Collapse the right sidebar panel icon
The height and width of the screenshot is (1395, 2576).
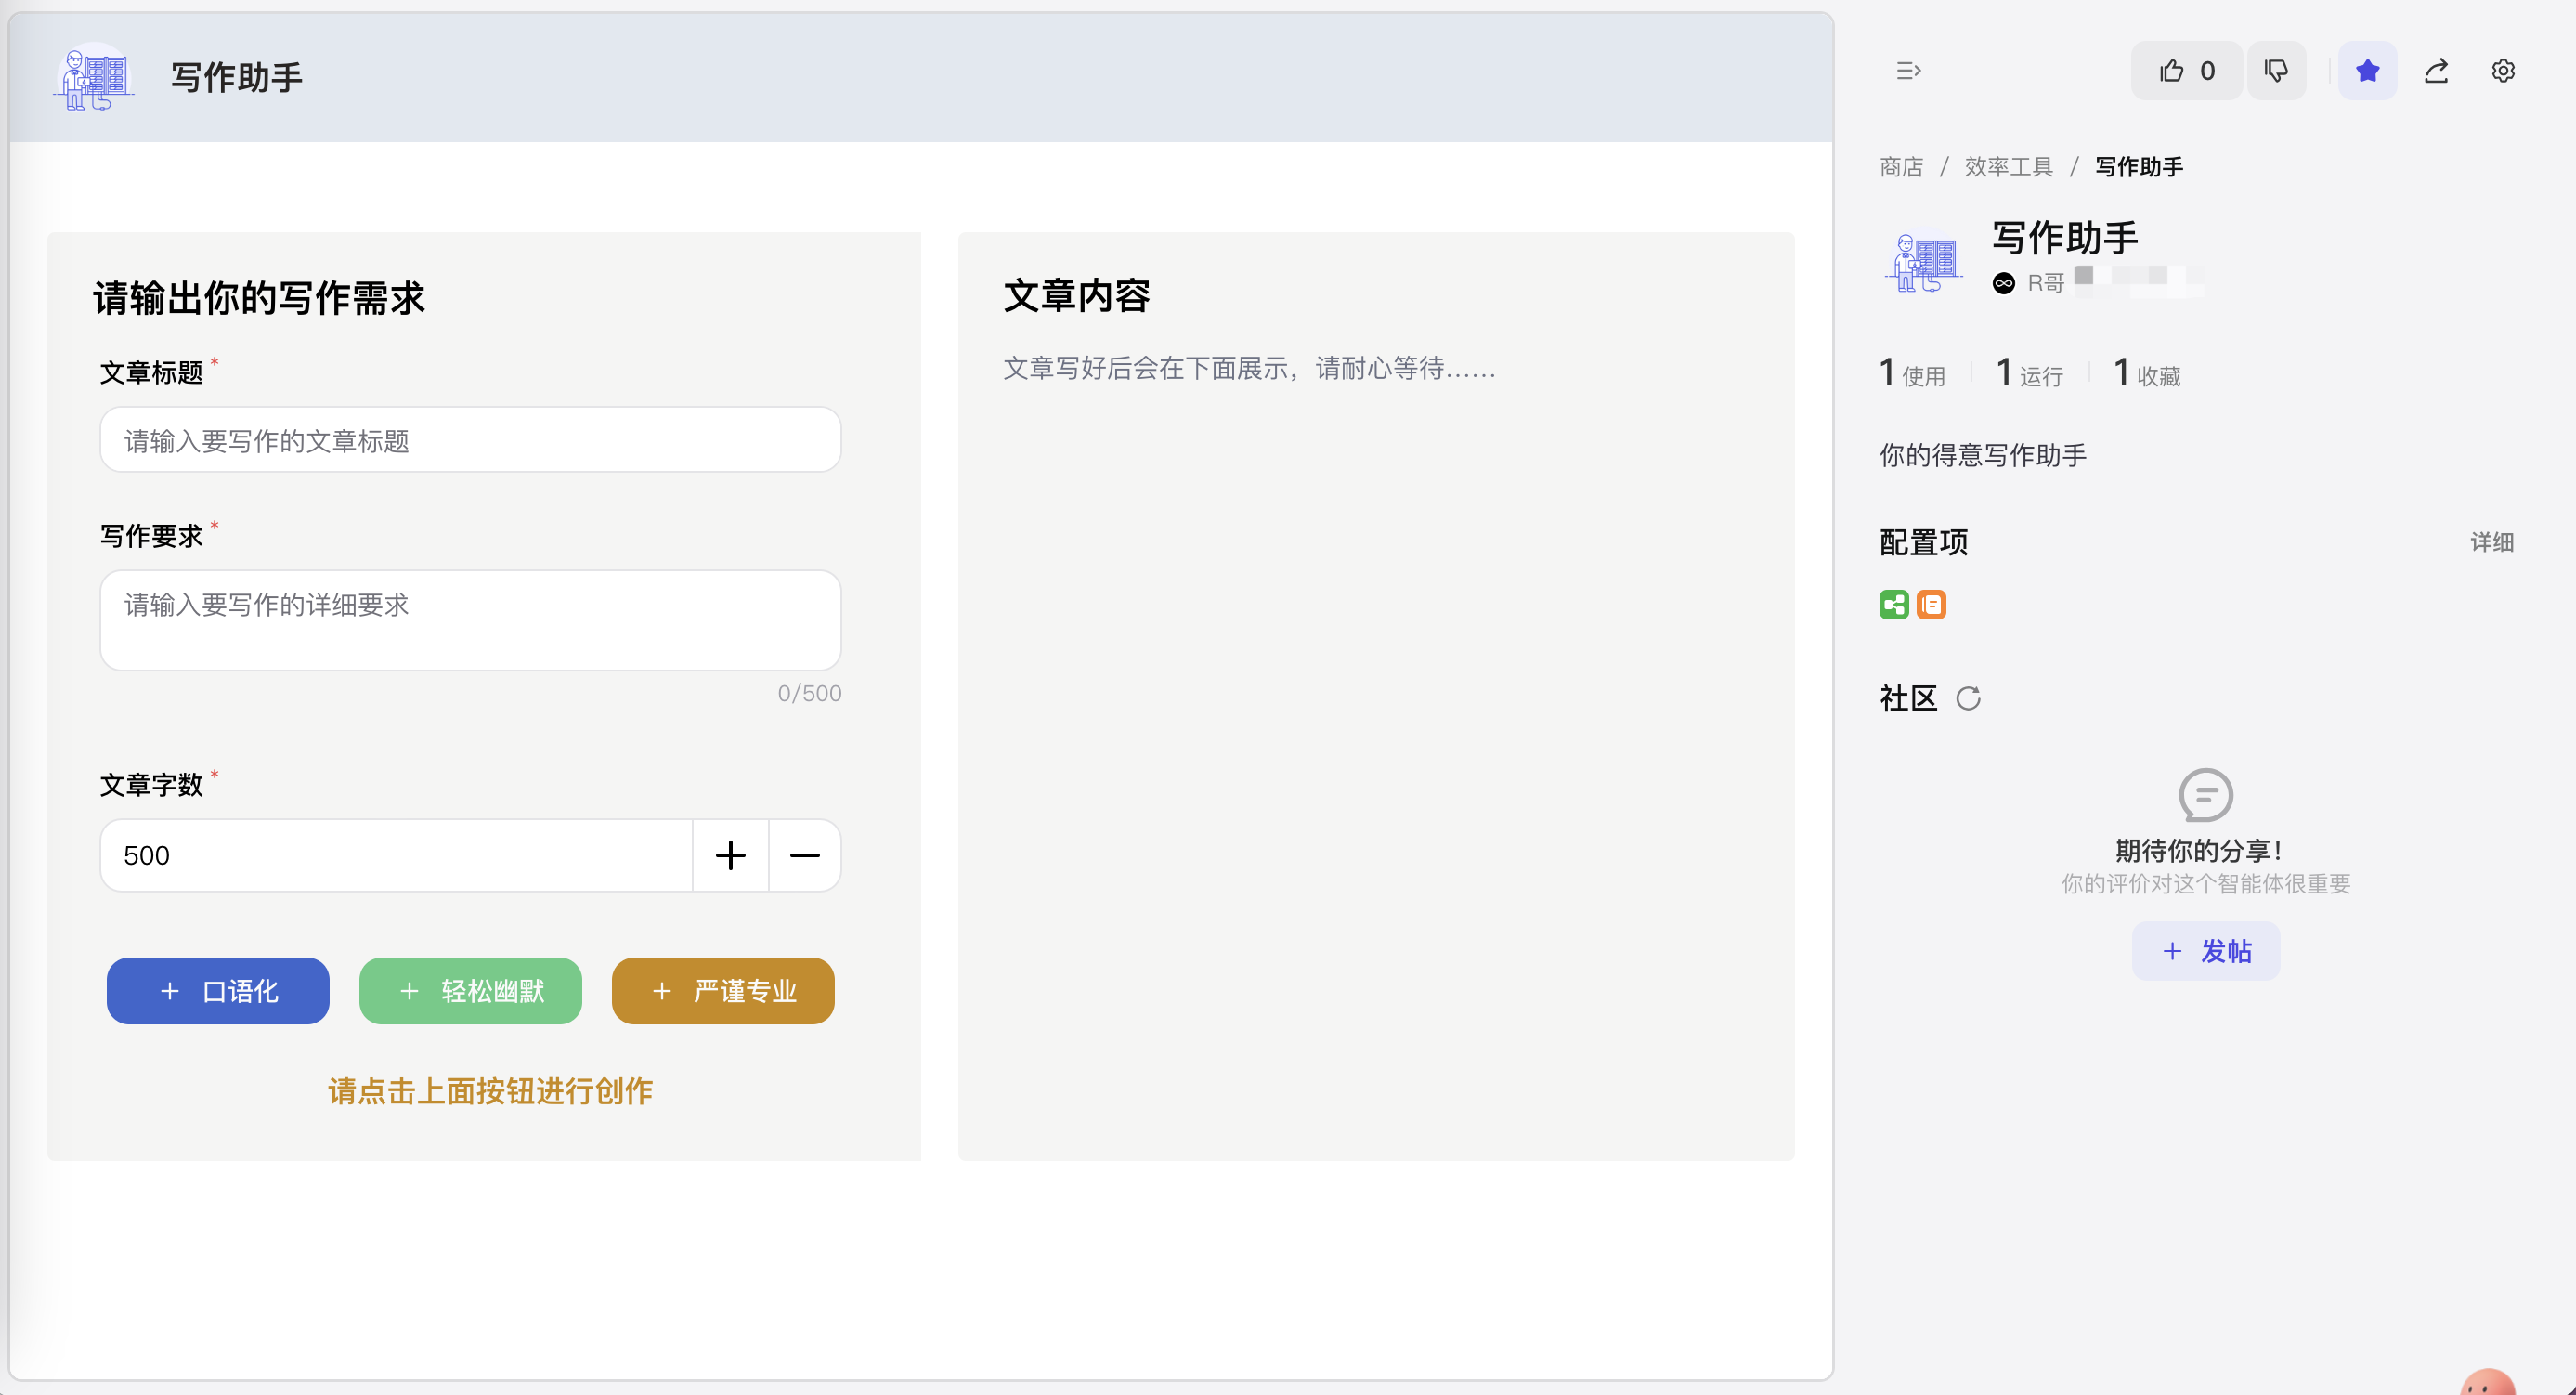[1908, 71]
